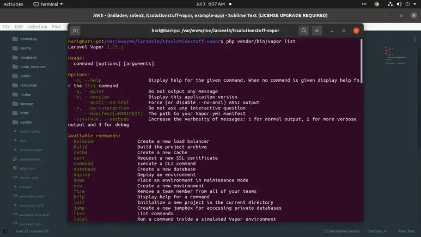421x237 pixels.
Task: Select .env file in sidebar
Action: pos(23,141)
